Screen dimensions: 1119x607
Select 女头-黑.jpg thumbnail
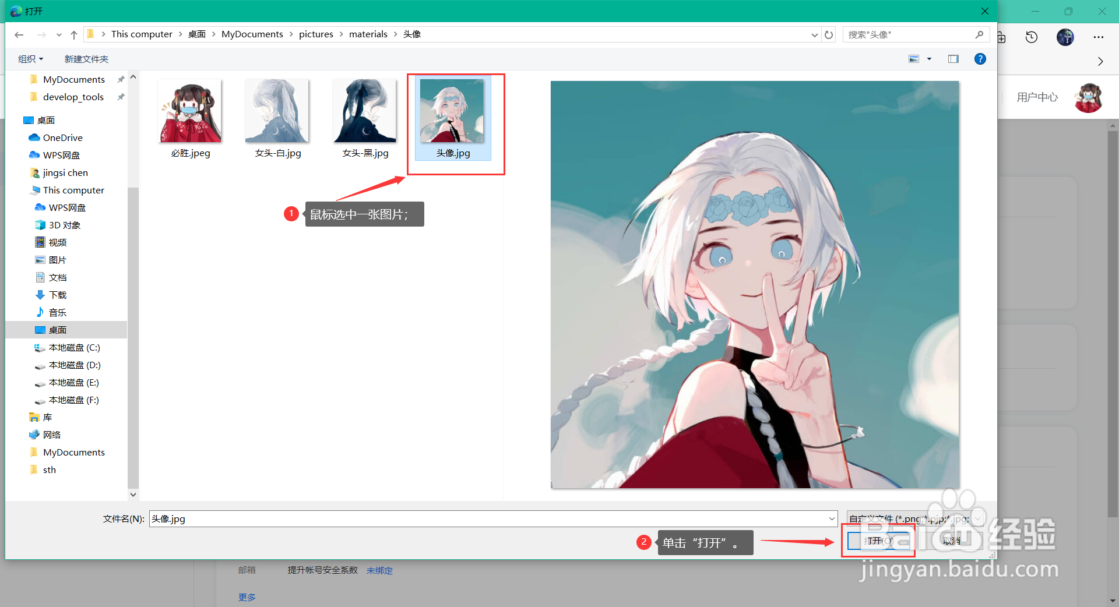365,119
